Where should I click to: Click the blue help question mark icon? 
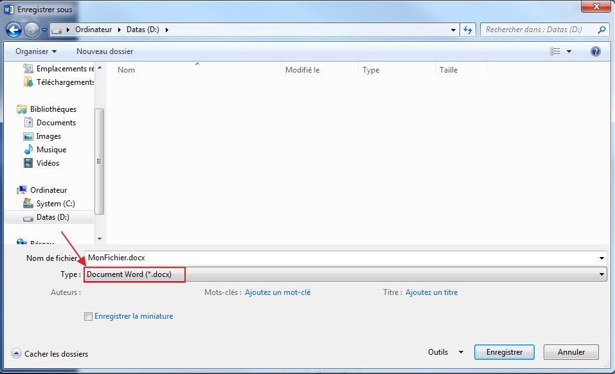[595, 51]
